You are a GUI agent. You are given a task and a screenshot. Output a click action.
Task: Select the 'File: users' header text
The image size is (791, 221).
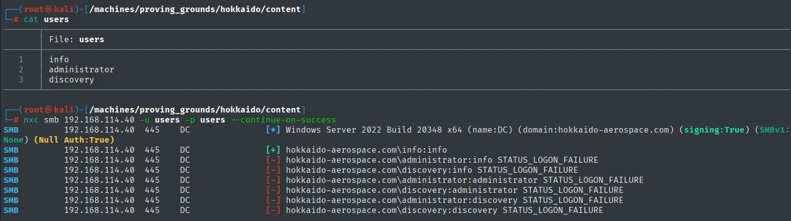pos(77,40)
